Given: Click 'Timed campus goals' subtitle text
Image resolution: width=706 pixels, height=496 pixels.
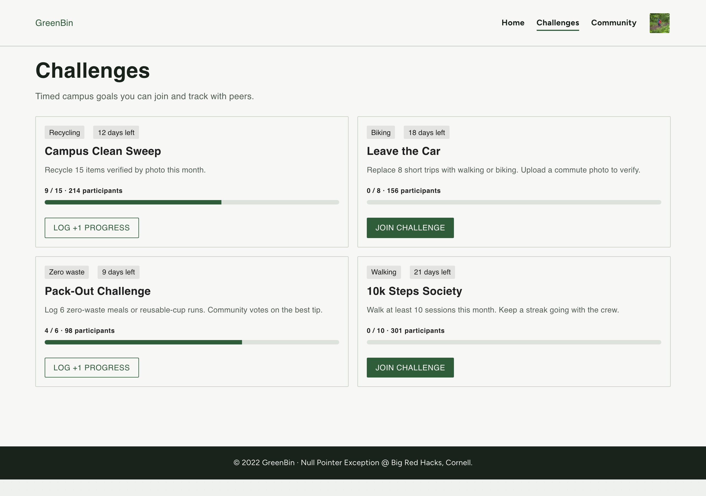Looking at the screenshot, I should point(145,96).
